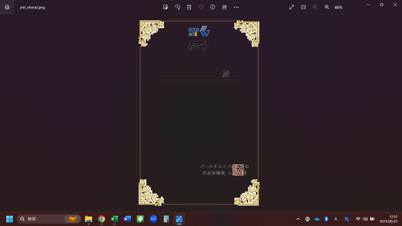
Task: Set zoom to actual size 1:1
Action: (x=303, y=7)
